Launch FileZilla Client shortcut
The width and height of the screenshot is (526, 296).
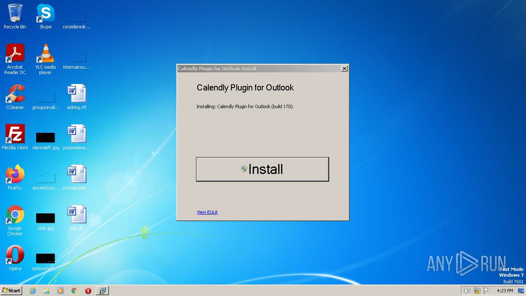click(x=15, y=137)
